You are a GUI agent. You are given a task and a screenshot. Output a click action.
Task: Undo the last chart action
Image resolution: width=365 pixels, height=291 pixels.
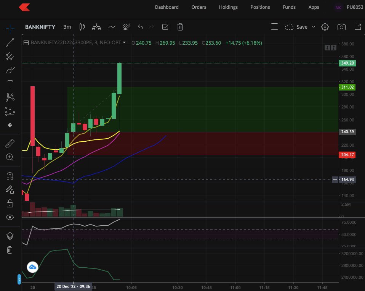pos(140,27)
